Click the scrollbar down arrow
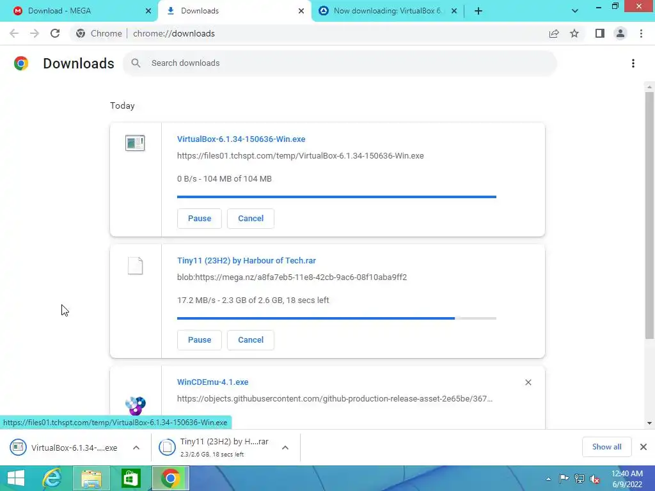This screenshot has width=655, height=491. [649, 423]
